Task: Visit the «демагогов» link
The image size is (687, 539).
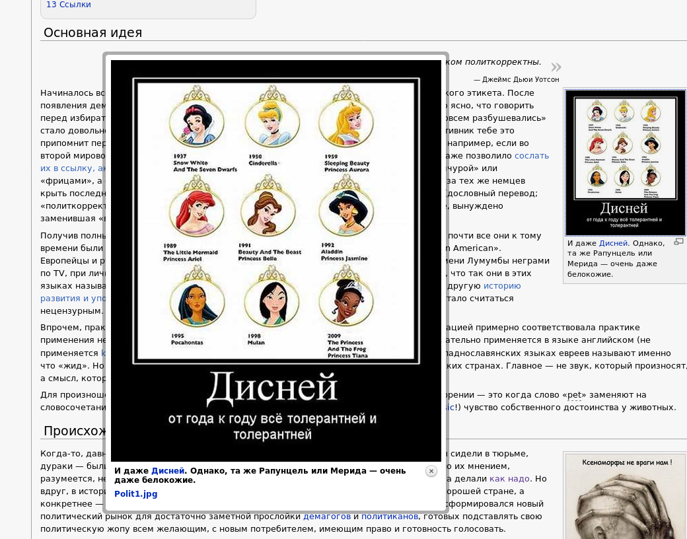Action: click(x=326, y=517)
